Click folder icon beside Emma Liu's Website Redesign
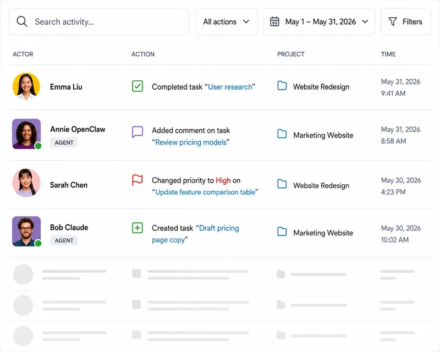440x352 pixels. tap(282, 86)
